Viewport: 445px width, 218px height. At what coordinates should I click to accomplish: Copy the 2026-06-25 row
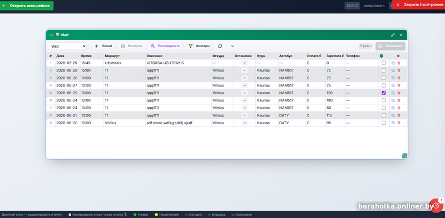(x=393, y=93)
